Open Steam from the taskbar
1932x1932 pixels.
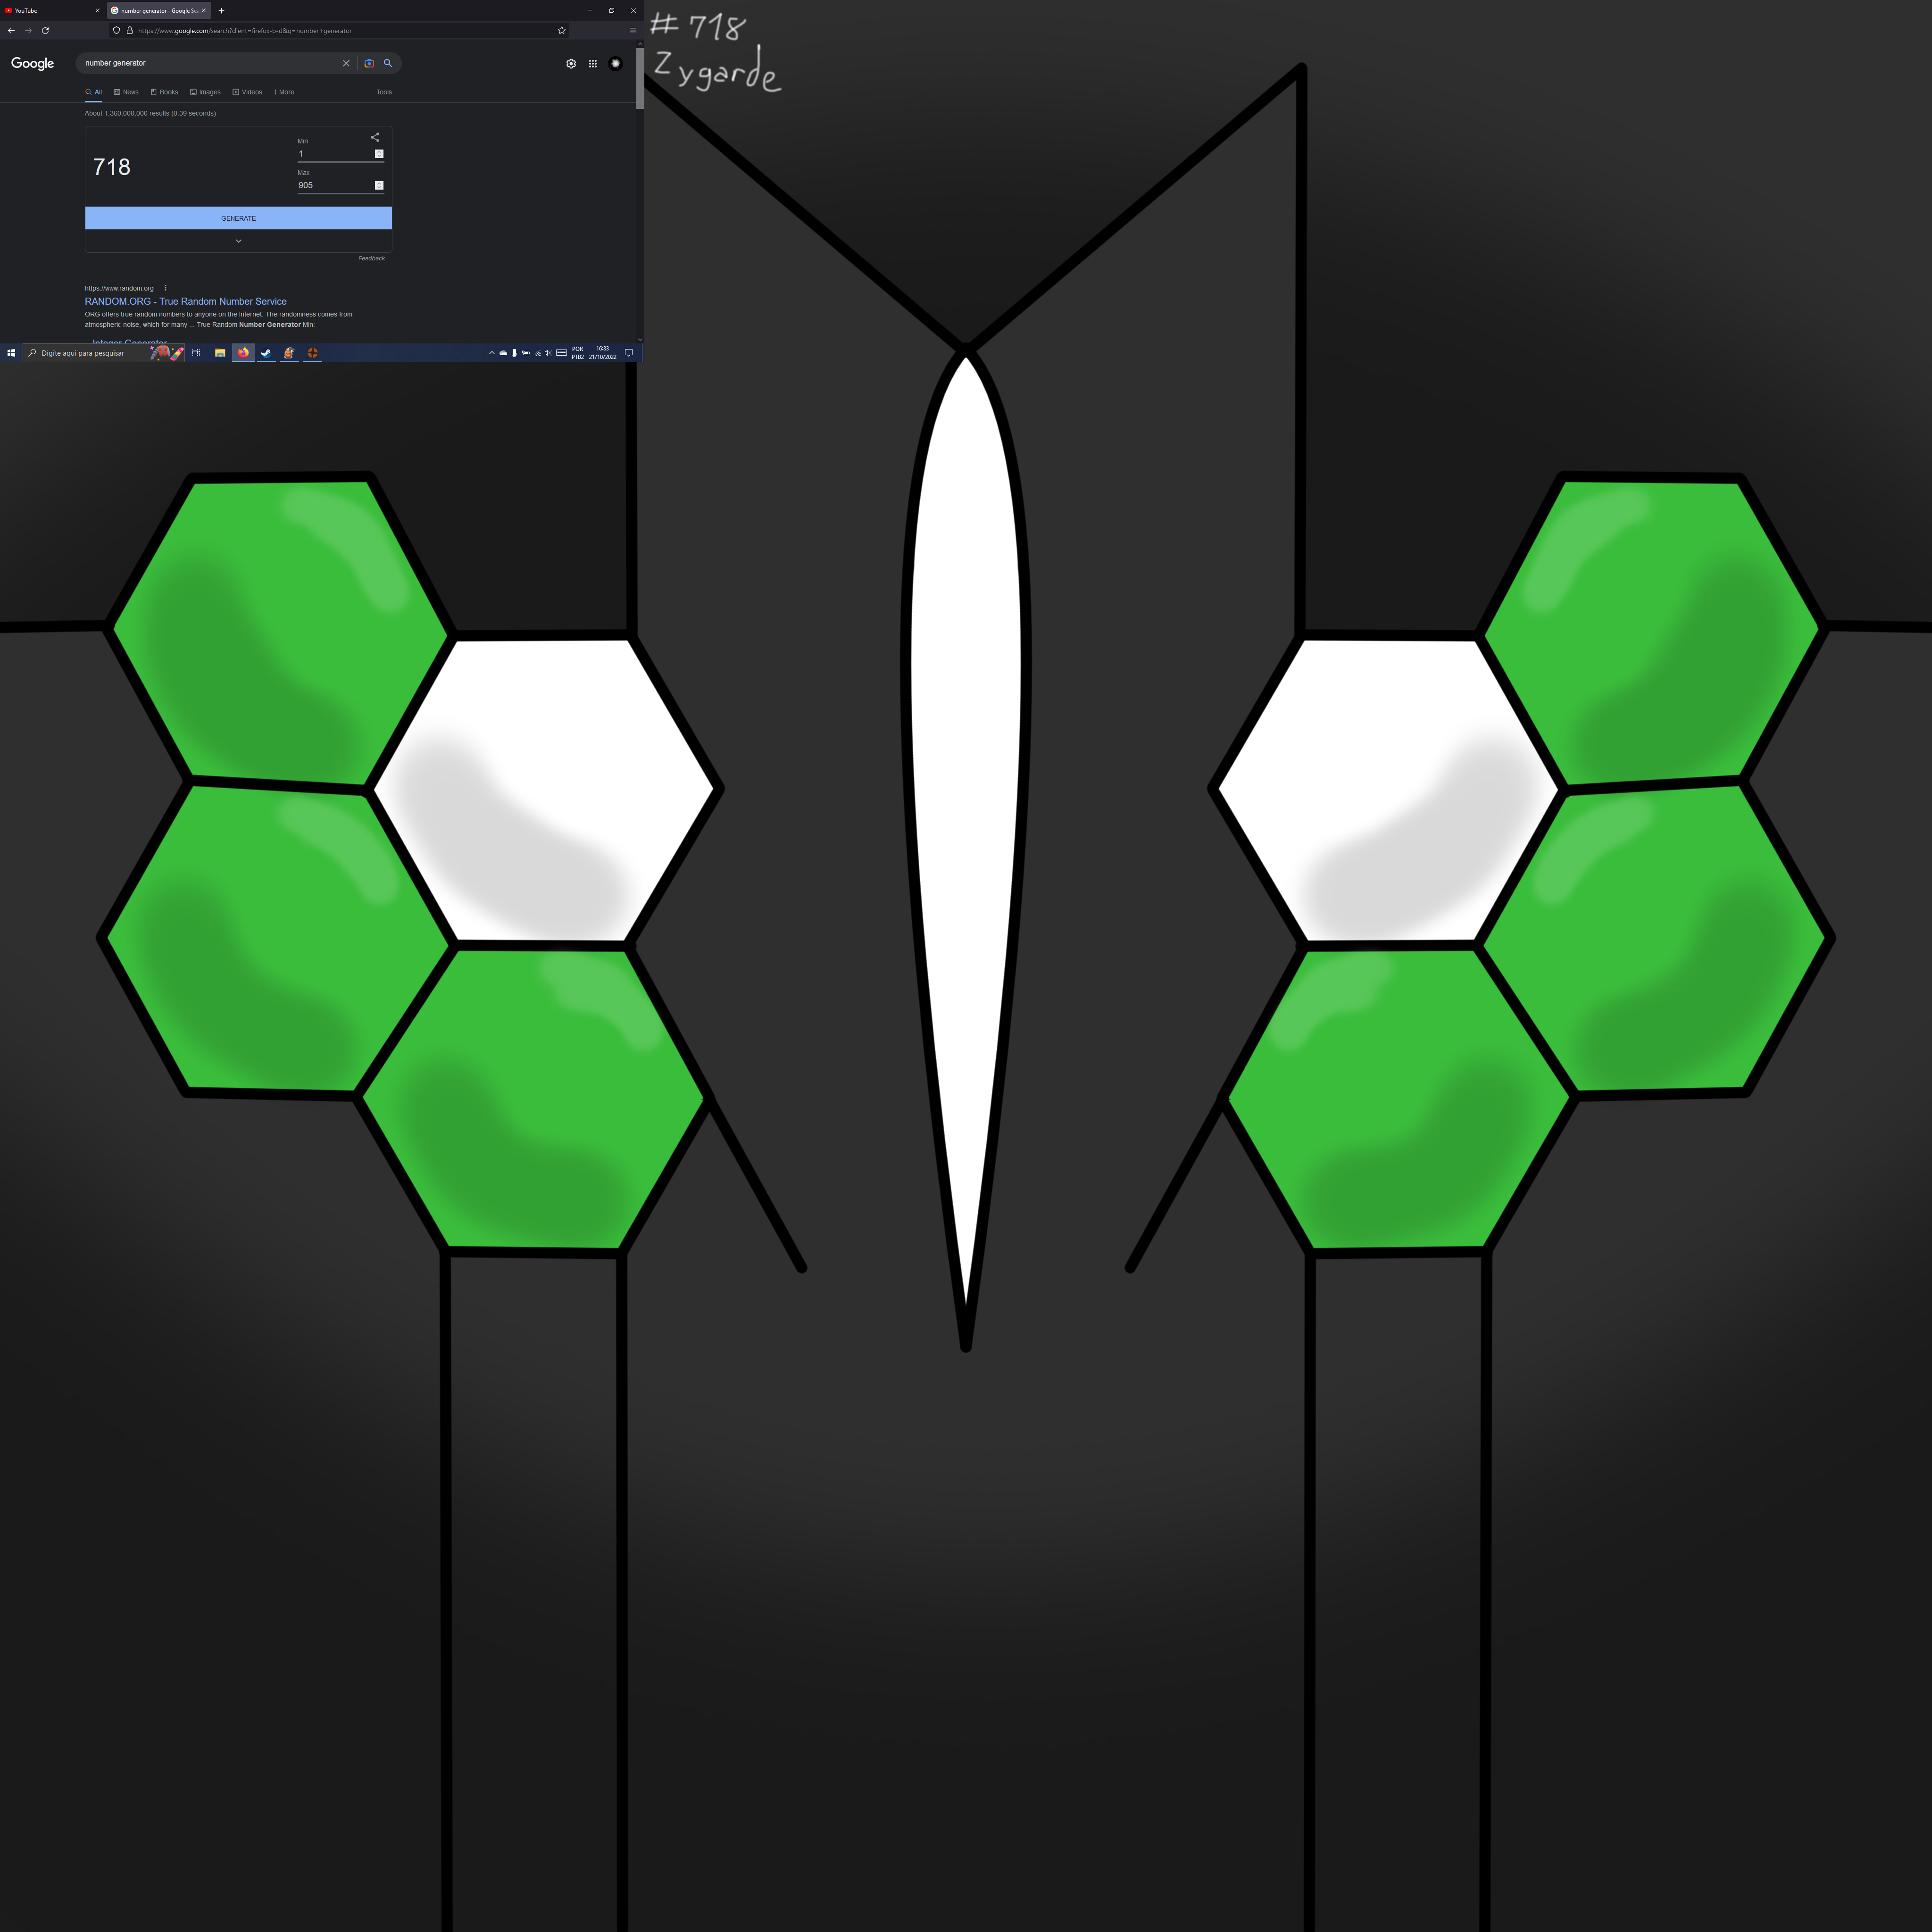(266, 353)
